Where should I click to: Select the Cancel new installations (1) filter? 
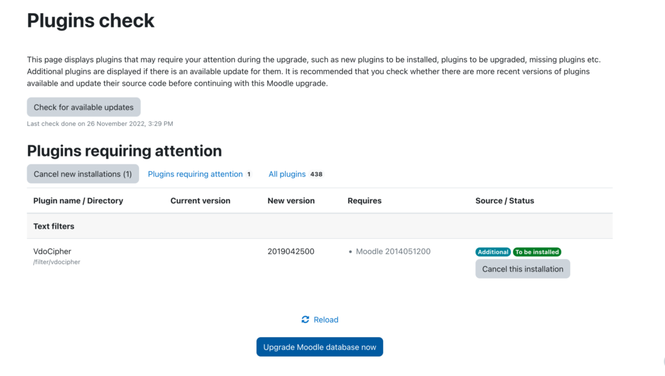[x=82, y=174]
